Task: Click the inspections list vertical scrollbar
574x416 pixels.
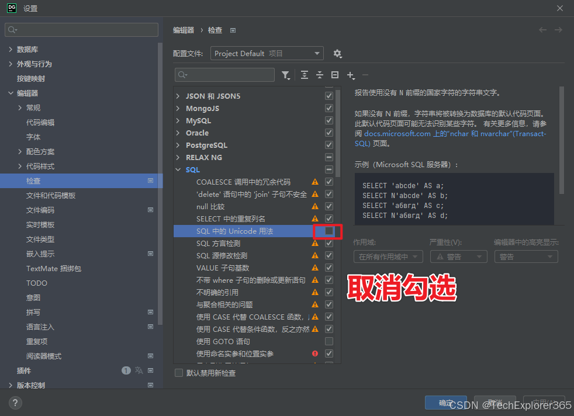Action: coord(338,134)
